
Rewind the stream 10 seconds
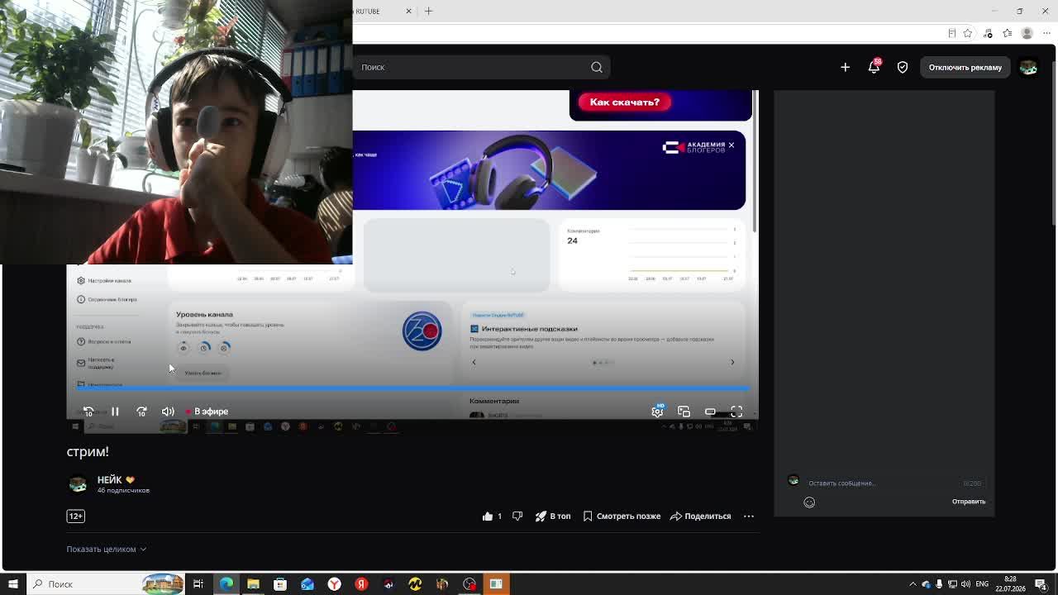88,412
